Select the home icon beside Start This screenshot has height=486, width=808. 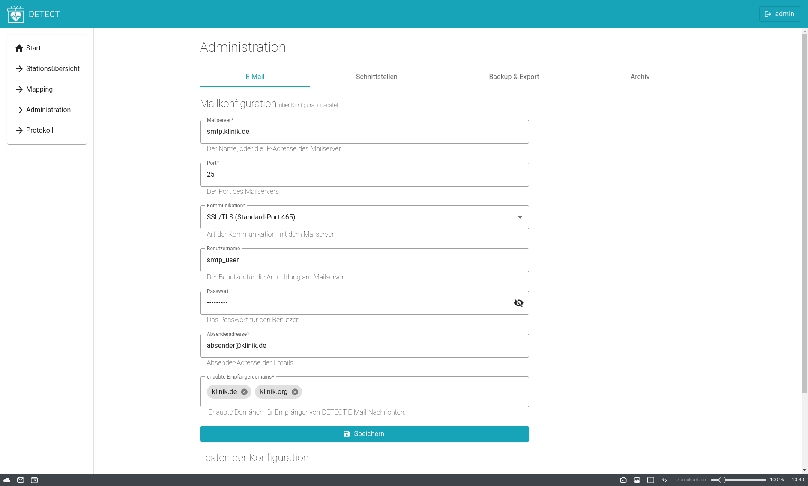click(19, 48)
